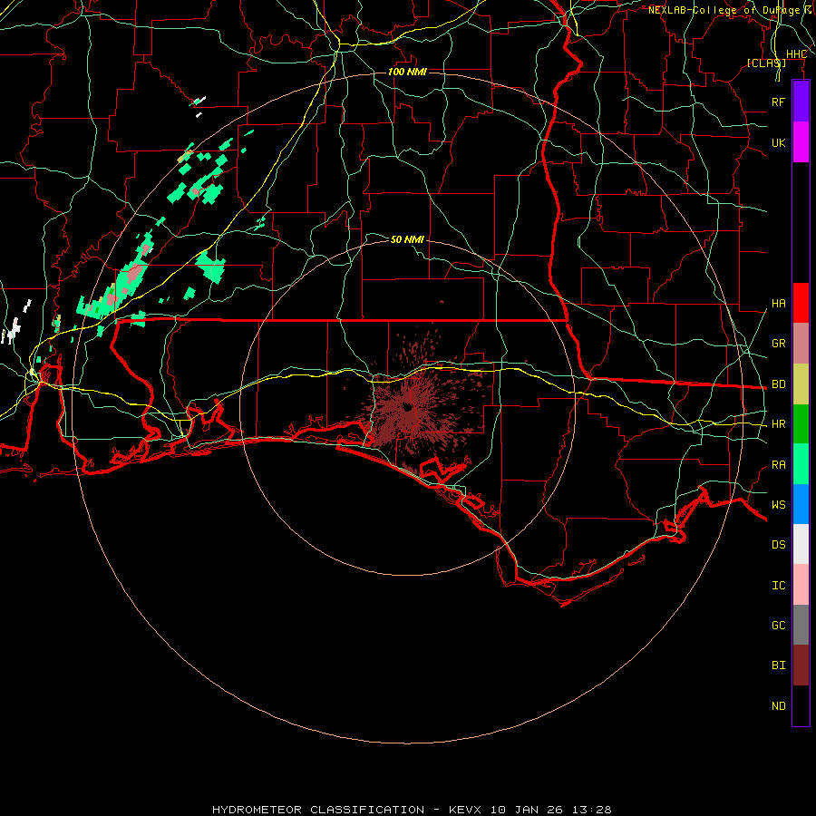Click the HA legend label
The image size is (816, 816).
(778, 304)
